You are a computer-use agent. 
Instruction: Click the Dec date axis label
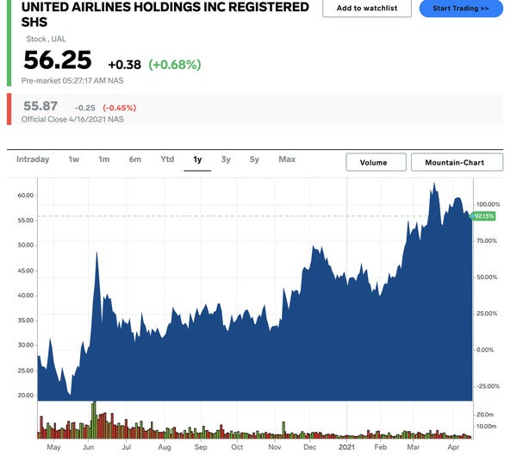tap(309, 447)
